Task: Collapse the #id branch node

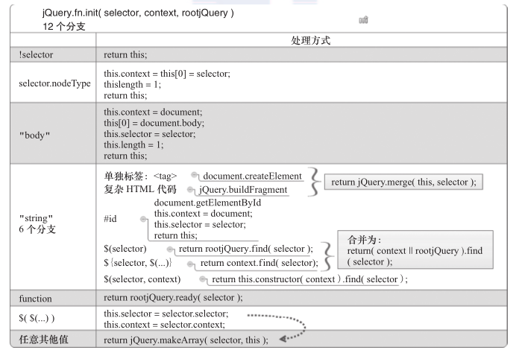Action: 143,219
